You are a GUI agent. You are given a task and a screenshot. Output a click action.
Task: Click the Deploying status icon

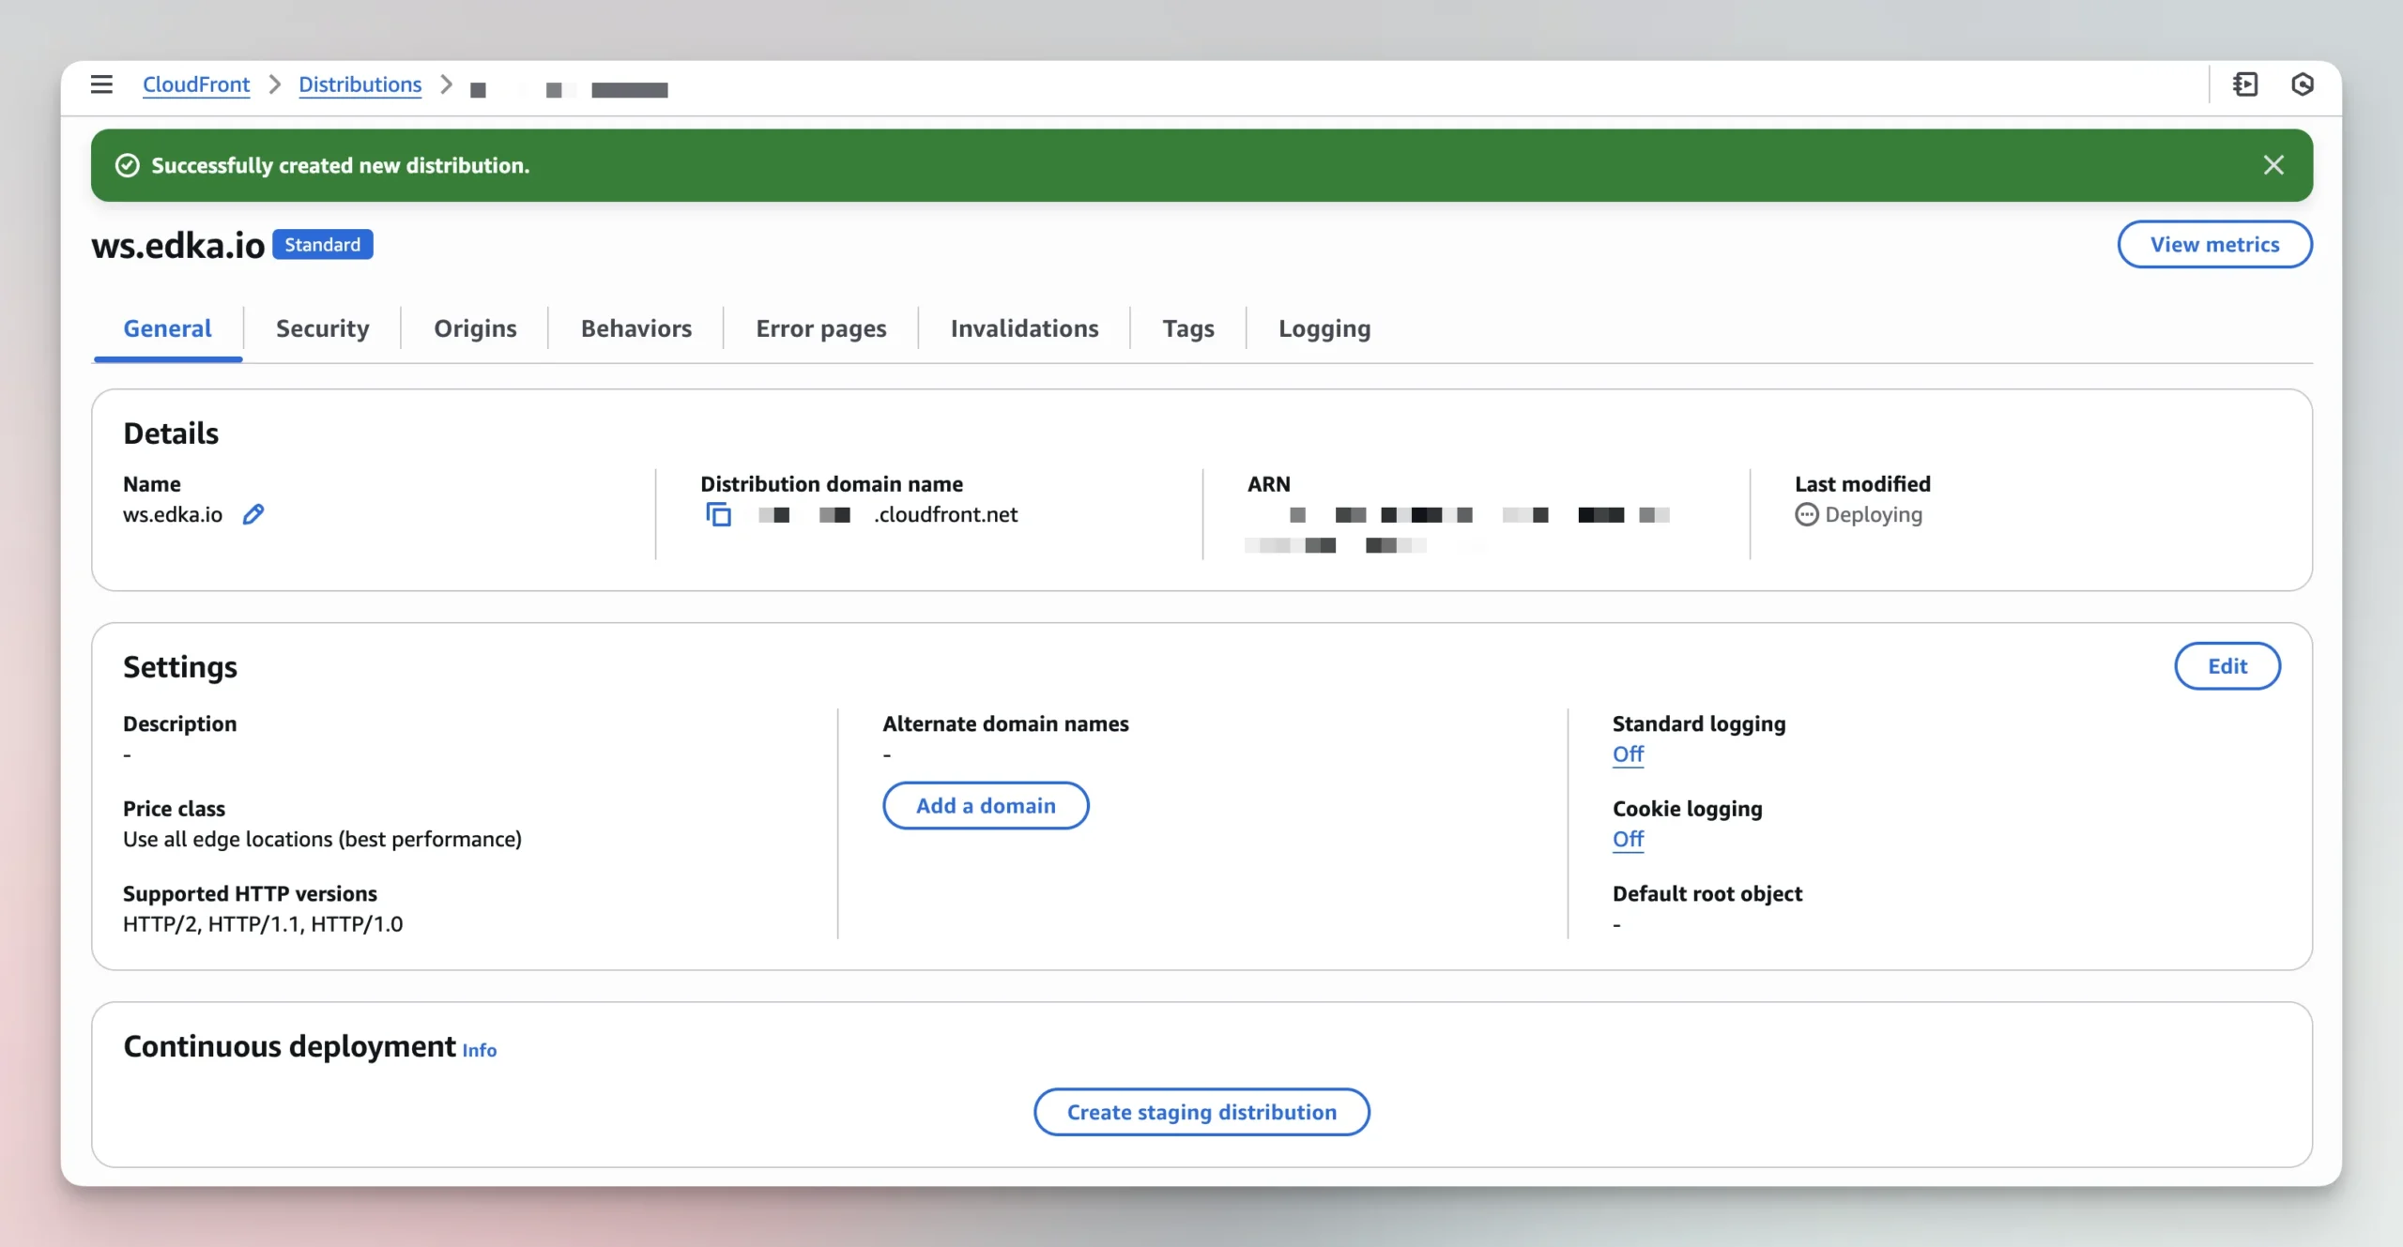(x=1806, y=514)
